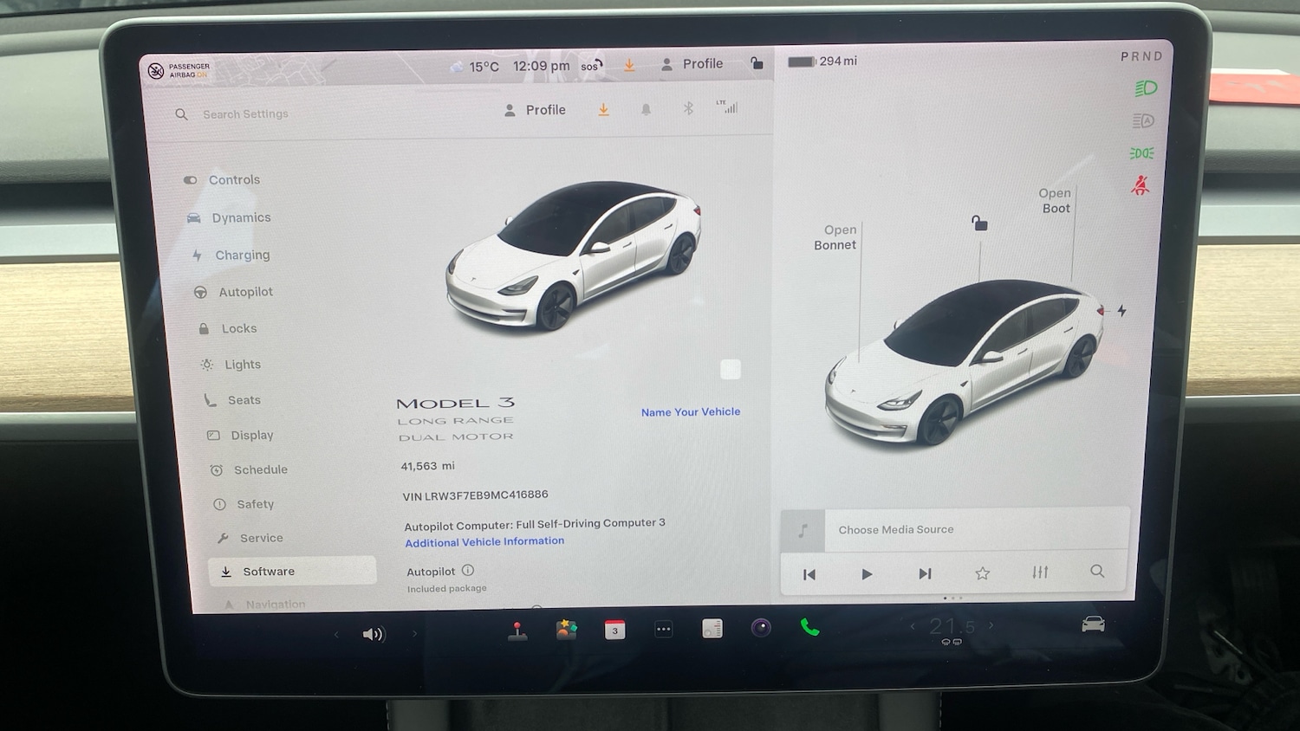Image resolution: width=1300 pixels, height=731 pixels.
Task: Click the Search Settings field
Action: [x=245, y=113]
